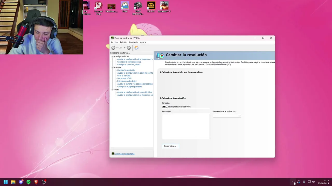The width and height of the screenshot is (332, 186).
Task: Click the DisplayPort - Pantalla de PC text
Action: [180, 107]
